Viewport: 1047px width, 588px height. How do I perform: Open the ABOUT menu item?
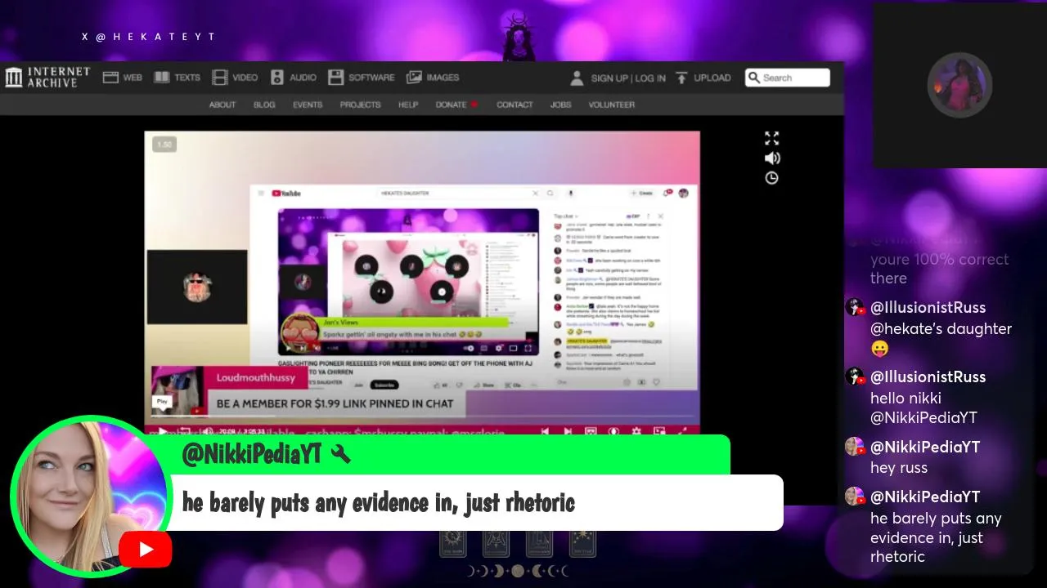click(x=222, y=105)
